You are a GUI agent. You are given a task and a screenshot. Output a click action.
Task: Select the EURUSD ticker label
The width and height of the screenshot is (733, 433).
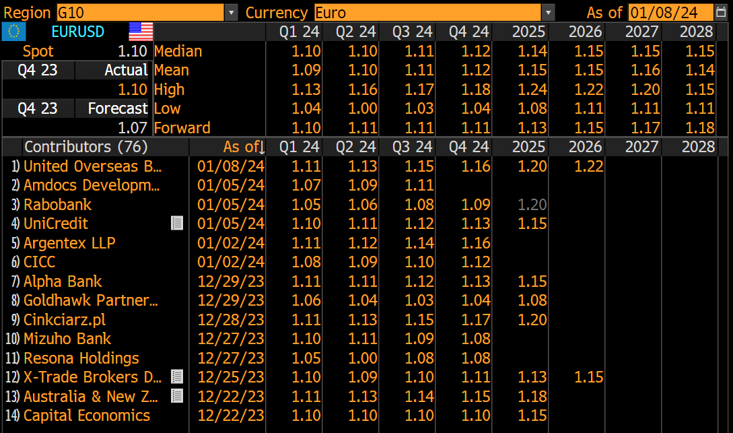click(77, 32)
